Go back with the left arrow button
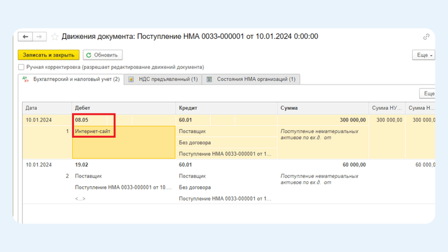 coord(26,36)
